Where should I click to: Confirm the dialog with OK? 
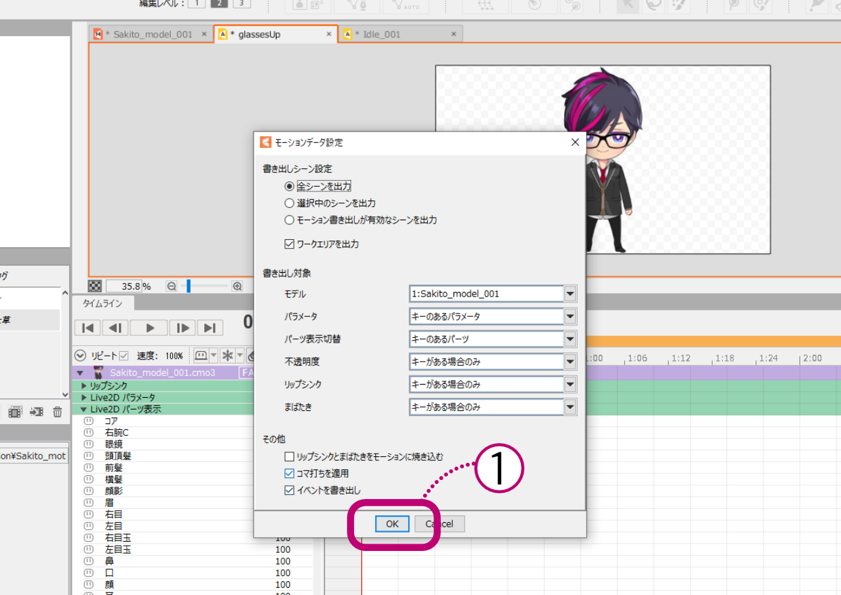click(x=392, y=524)
